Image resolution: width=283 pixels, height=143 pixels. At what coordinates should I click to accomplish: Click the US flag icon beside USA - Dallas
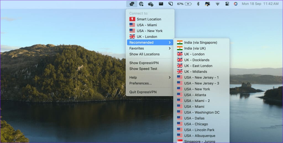pos(180,118)
